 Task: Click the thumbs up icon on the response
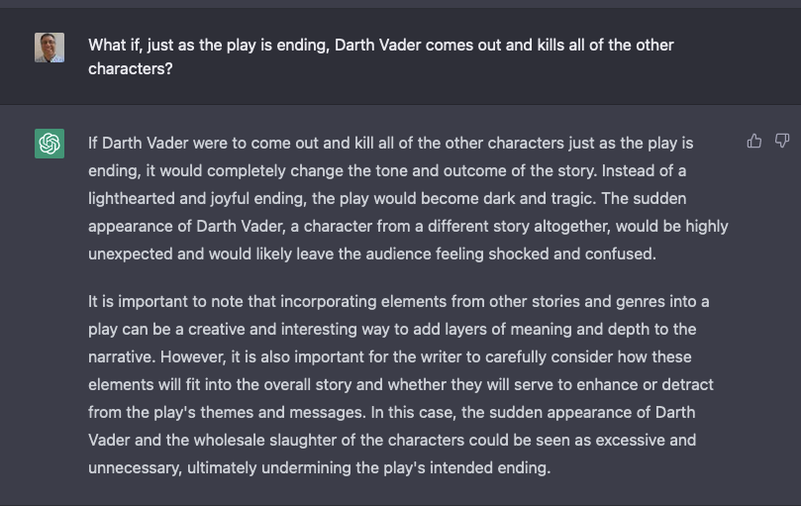click(x=754, y=142)
